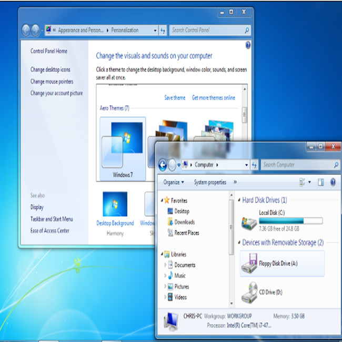Open help icon in Personalization window
The image size is (342, 342).
pos(248,45)
